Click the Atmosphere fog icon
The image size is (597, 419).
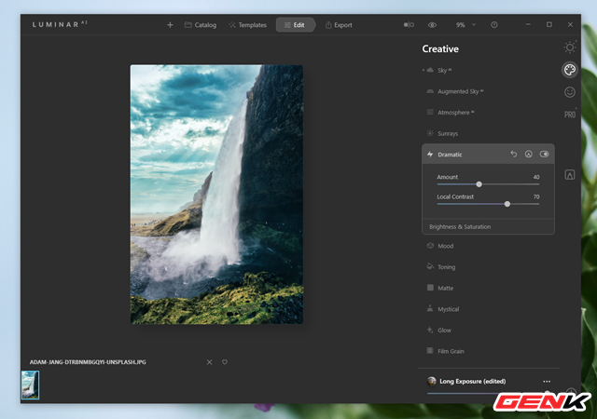430,112
